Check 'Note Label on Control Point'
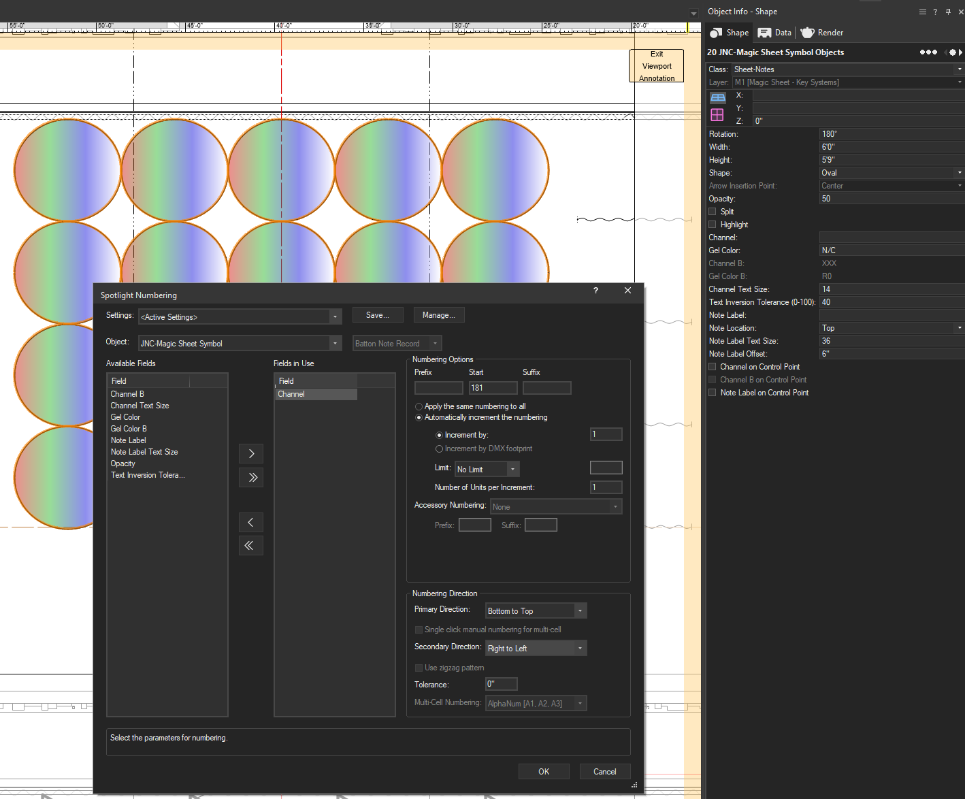 tap(713, 393)
